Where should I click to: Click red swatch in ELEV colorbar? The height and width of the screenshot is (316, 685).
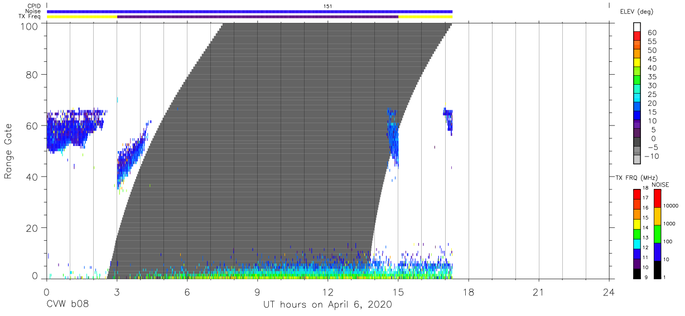tap(638, 36)
